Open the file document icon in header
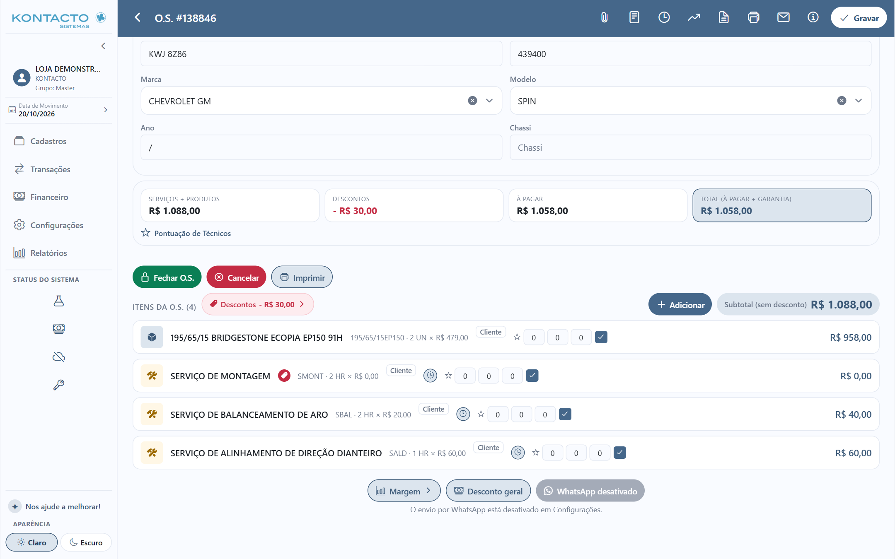The image size is (895, 559). [x=724, y=17]
